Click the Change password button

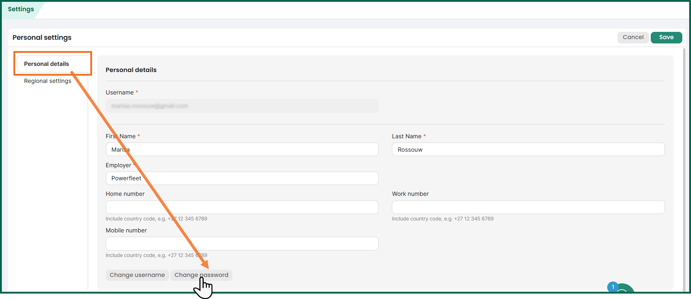201,275
